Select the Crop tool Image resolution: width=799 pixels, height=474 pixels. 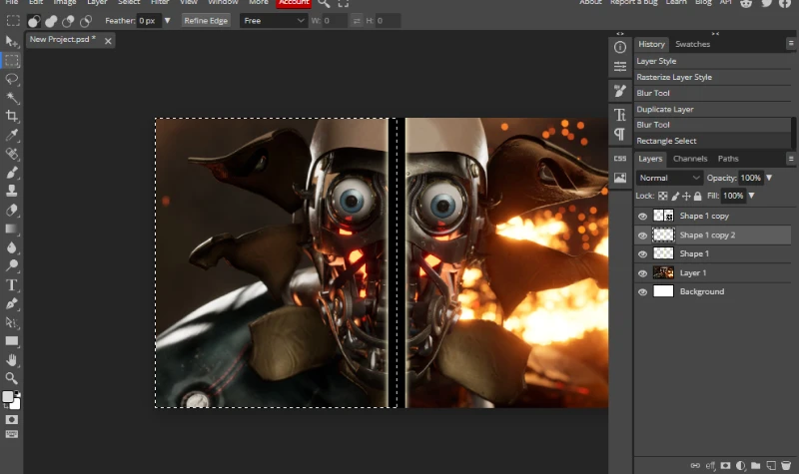point(12,116)
